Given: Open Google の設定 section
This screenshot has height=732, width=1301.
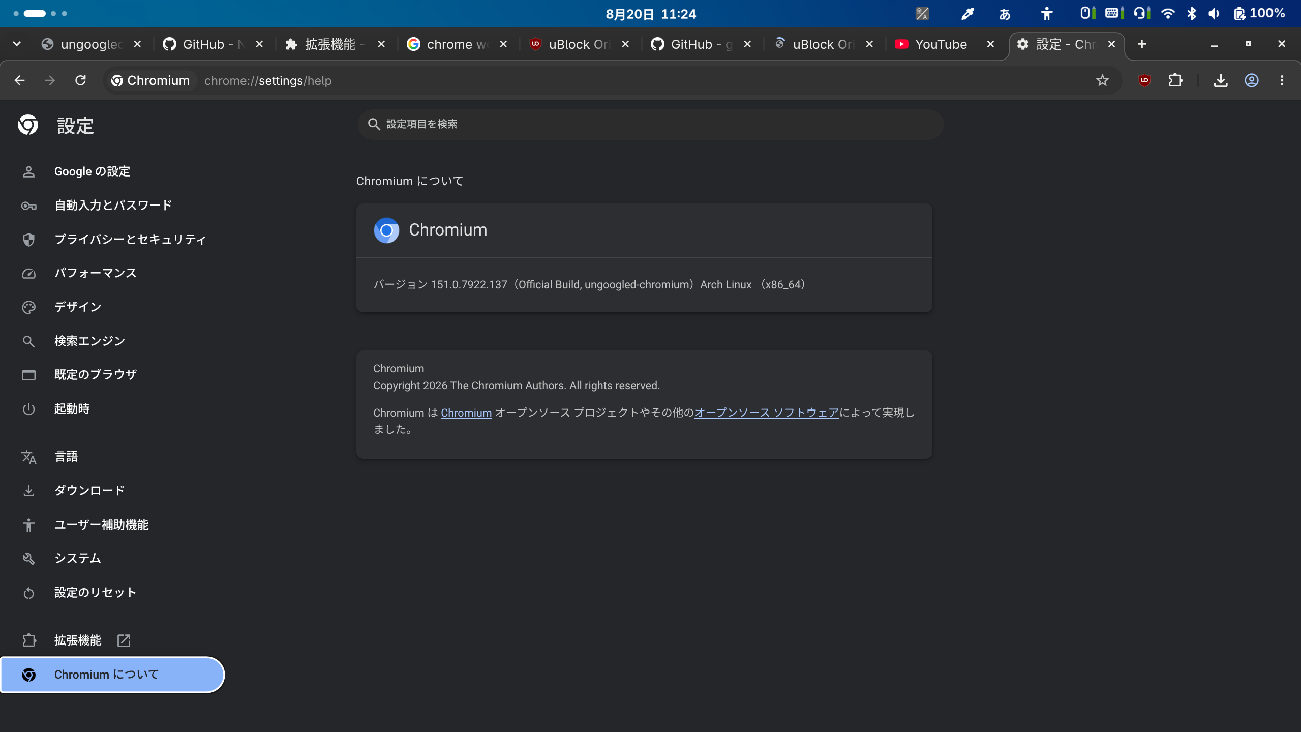Looking at the screenshot, I should [x=113, y=171].
